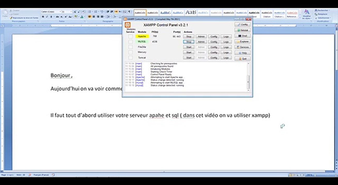
Task: Open Config for the Tomcat row
Action: click(214, 58)
